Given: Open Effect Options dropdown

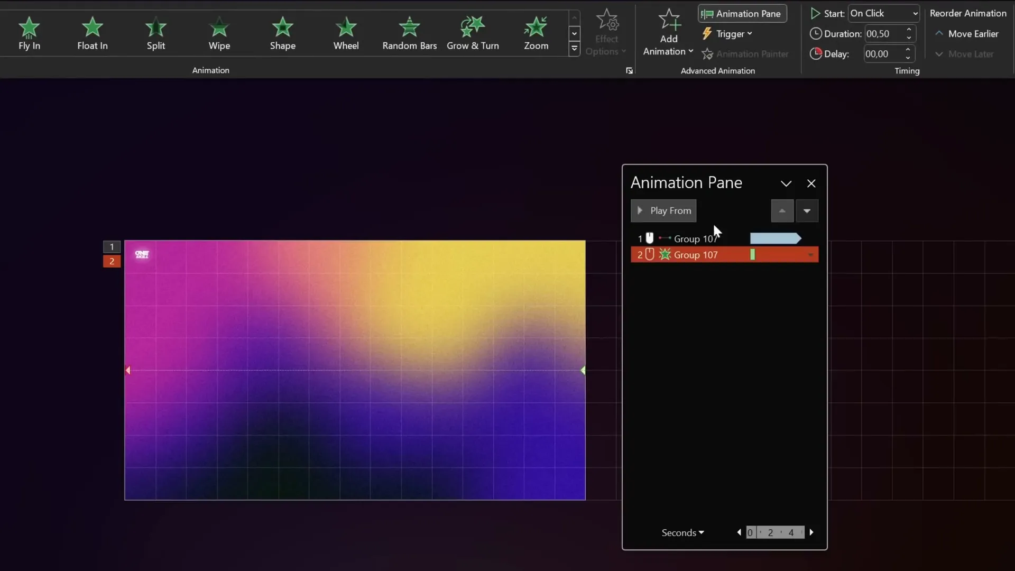Looking at the screenshot, I should 606,33.
